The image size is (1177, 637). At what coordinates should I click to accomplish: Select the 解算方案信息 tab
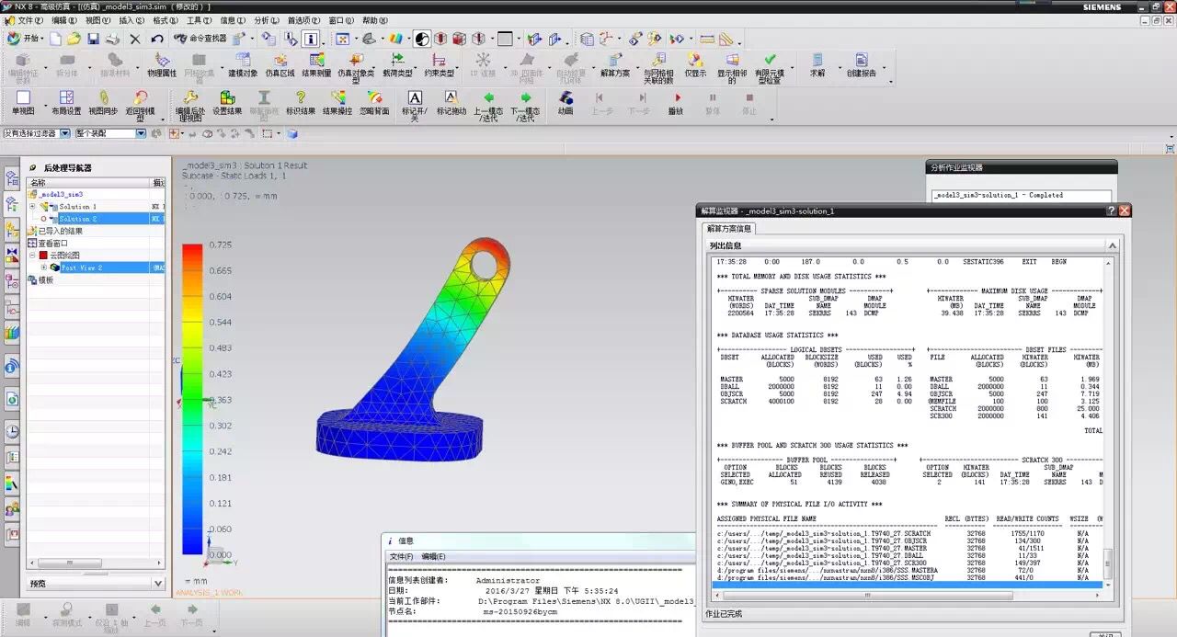click(729, 228)
